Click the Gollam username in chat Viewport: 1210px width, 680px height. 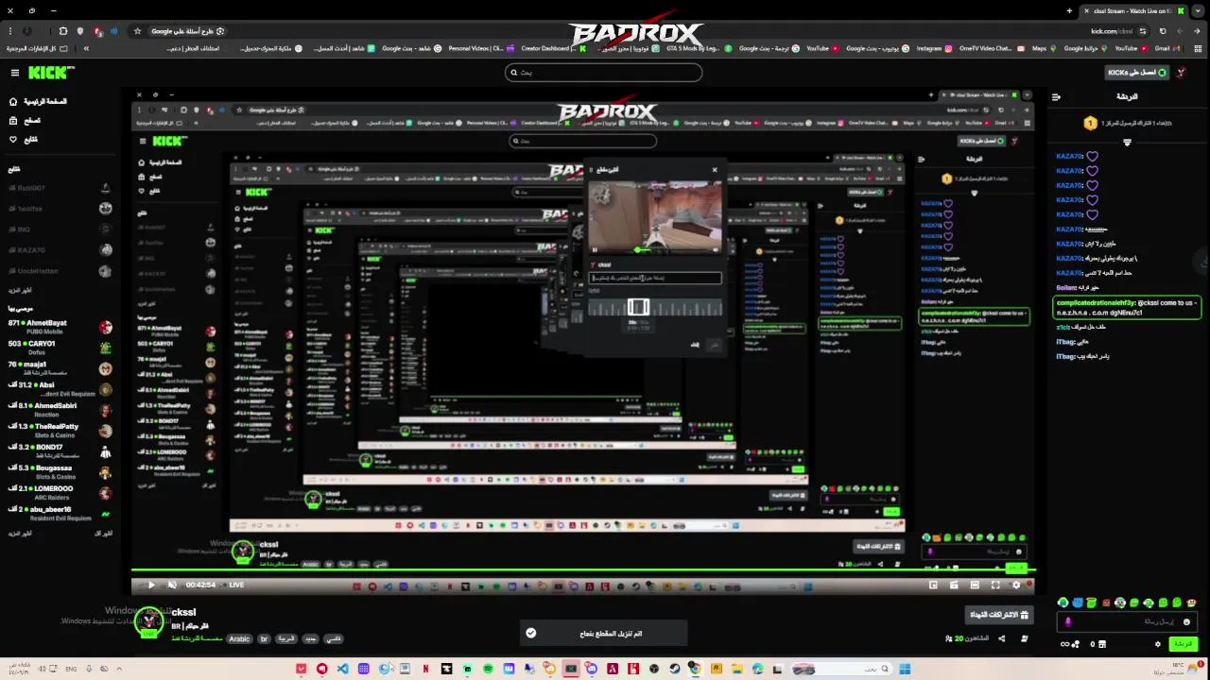(x=1067, y=287)
